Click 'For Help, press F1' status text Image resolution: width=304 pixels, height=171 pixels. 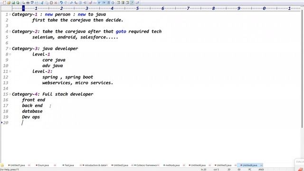9,170
